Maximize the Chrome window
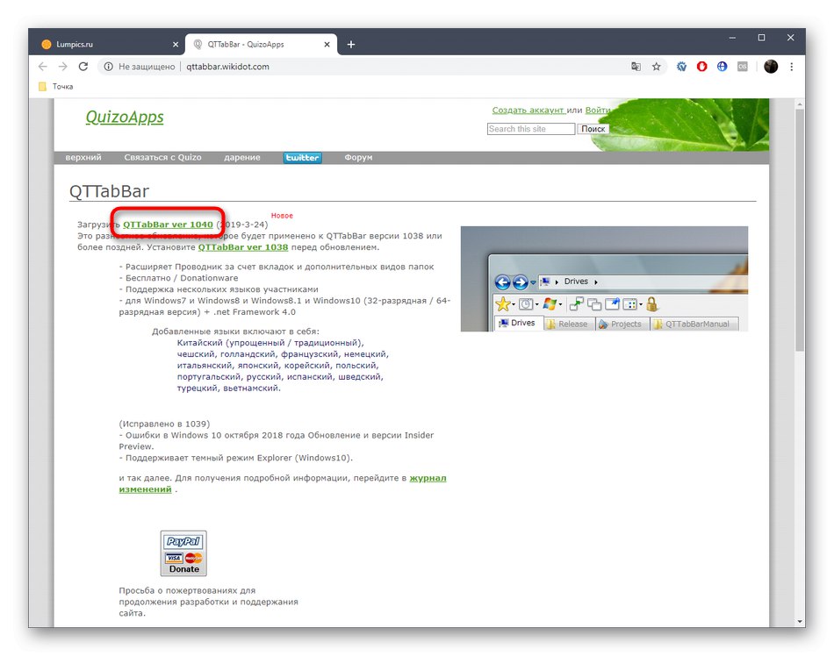Image resolution: width=834 pixels, height=656 pixels. tap(762, 38)
